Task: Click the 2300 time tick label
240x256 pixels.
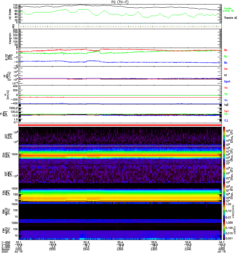Action: [120, 249]
